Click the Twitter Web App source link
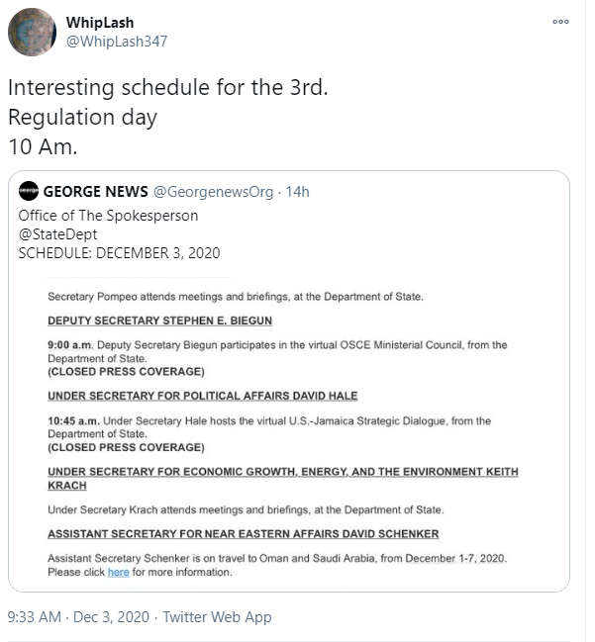The image size is (595, 642). (x=217, y=616)
